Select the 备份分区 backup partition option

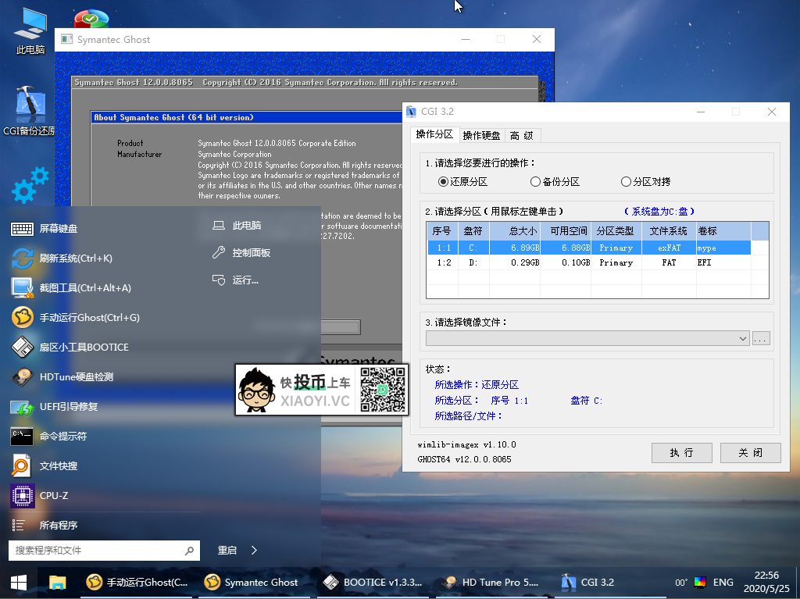coord(535,182)
